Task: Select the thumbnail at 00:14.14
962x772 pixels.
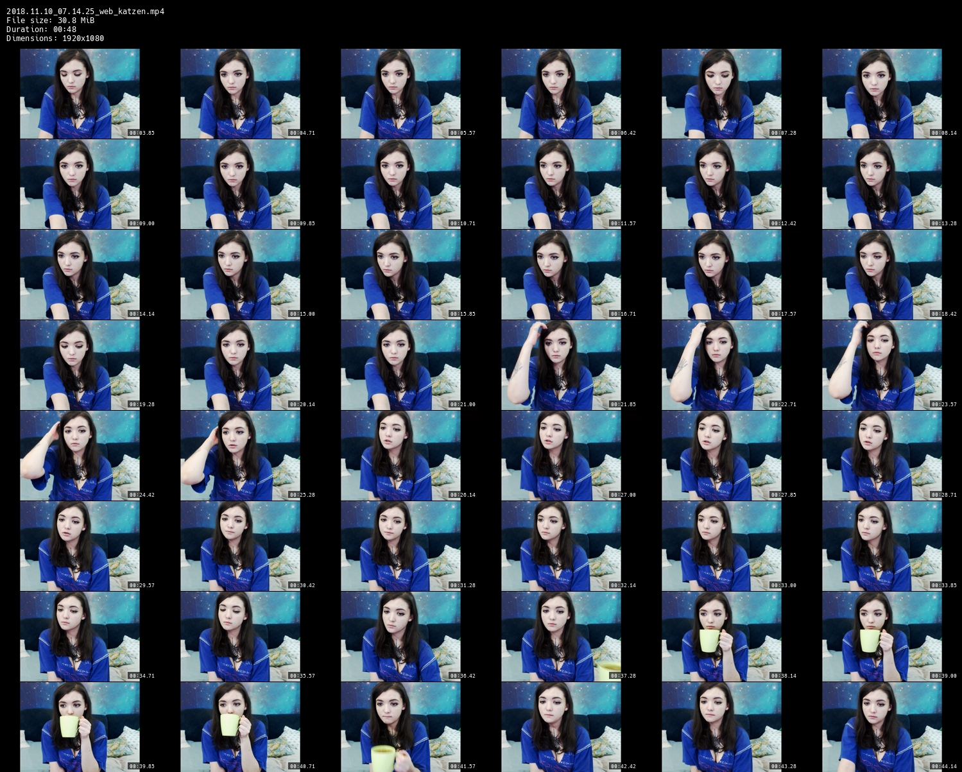Action: click(80, 275)
